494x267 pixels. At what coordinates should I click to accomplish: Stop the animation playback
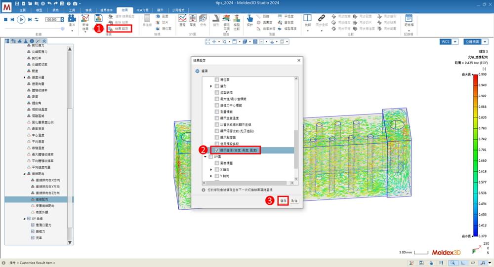click(x=5, y=20)
